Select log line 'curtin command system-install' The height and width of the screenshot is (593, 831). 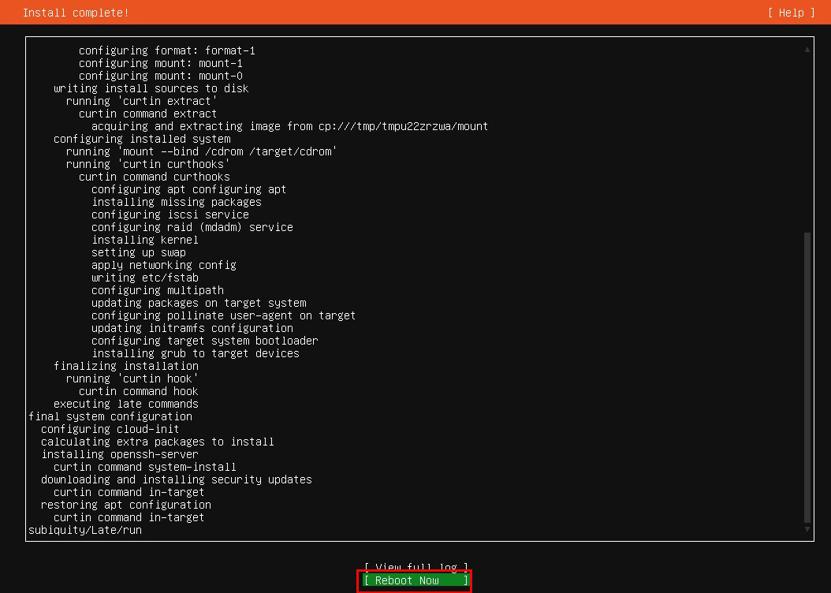tap(145, 467)
